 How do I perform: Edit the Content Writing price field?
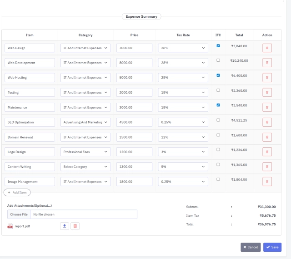point(134,167)
